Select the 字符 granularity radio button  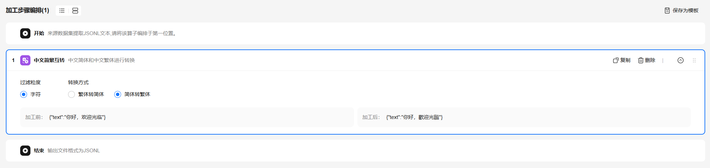[24, 94]
